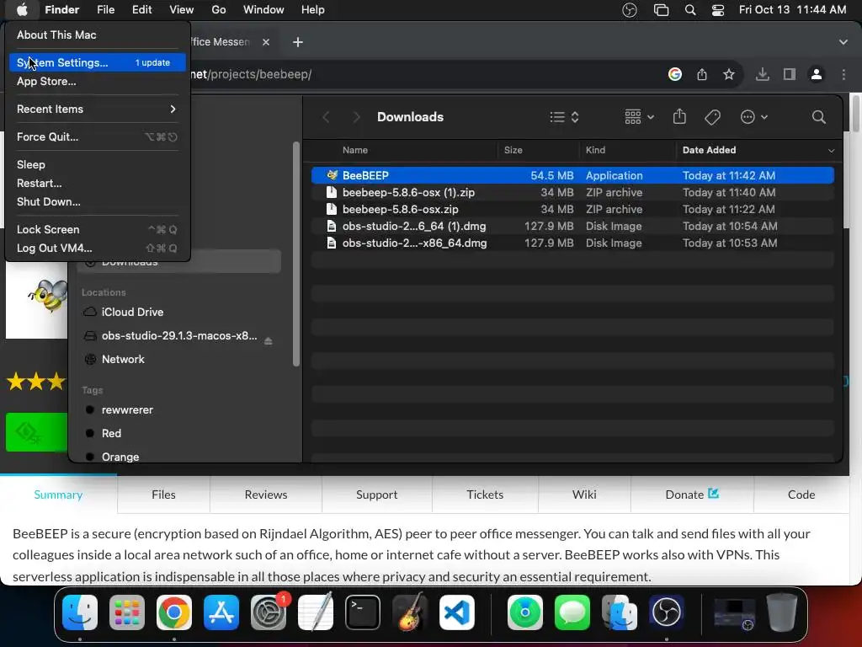Close the Office Messenger Chrome tab
This screenshot has height=647, width=862.
[x=266, y=42]
